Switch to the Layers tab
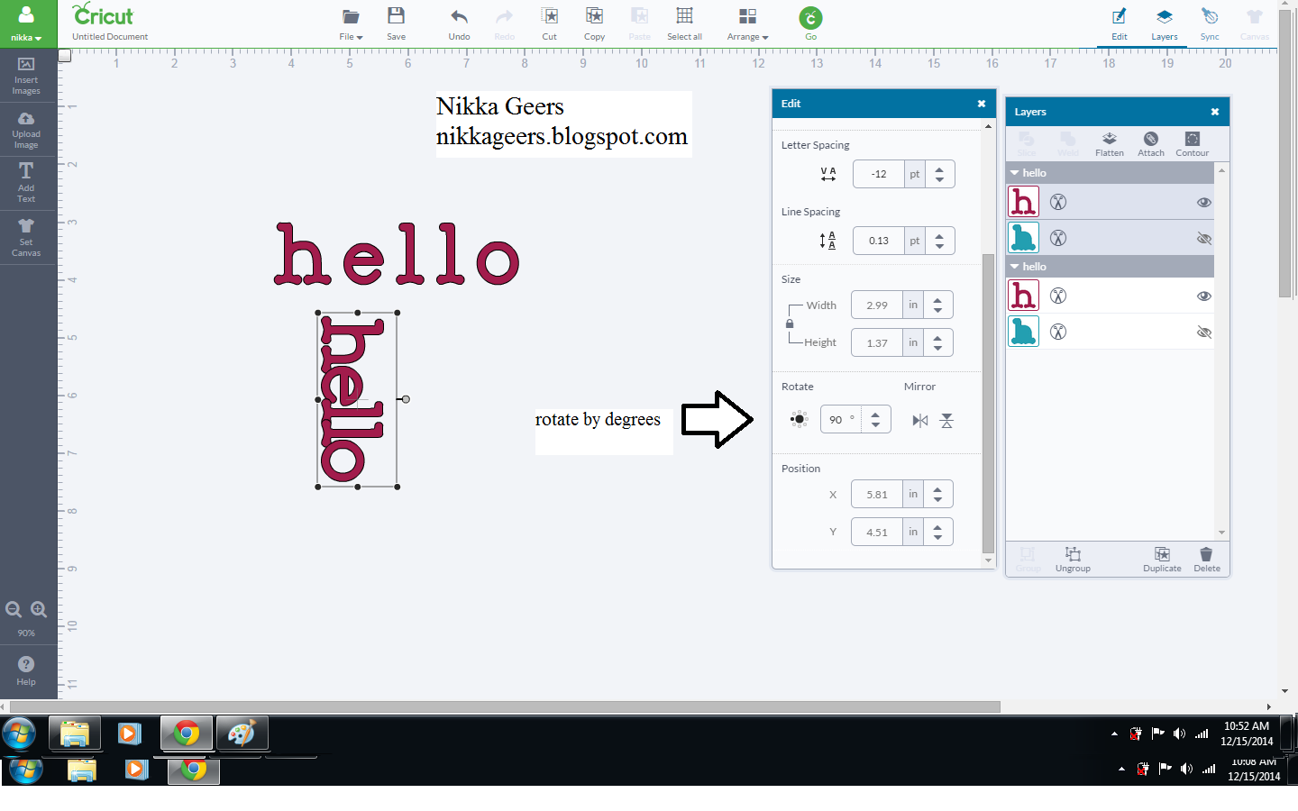 pyautogui.click(x=1165, y=23)
